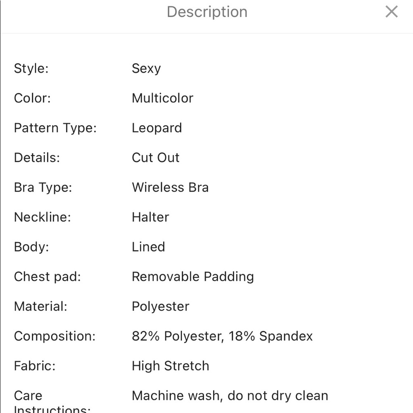Tap the Removable Padding value
This screenshot has width=413, height=413.
point(192,277)
